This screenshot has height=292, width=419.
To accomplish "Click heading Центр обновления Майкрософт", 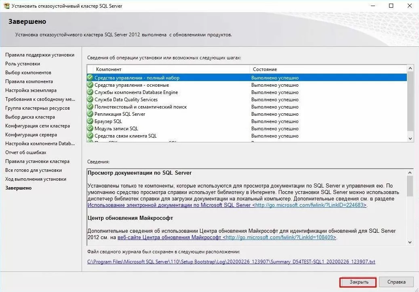I will coord(131,218).
